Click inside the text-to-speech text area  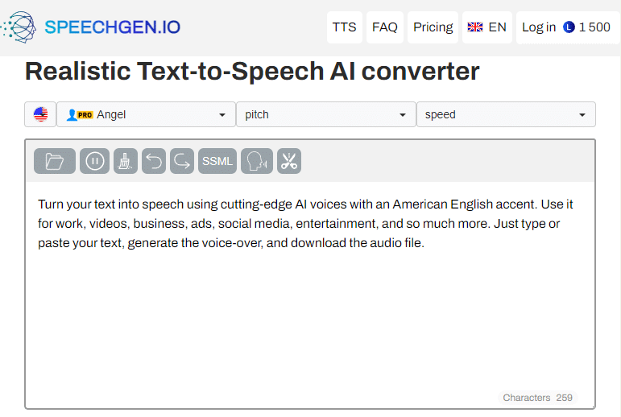[310, 322]
